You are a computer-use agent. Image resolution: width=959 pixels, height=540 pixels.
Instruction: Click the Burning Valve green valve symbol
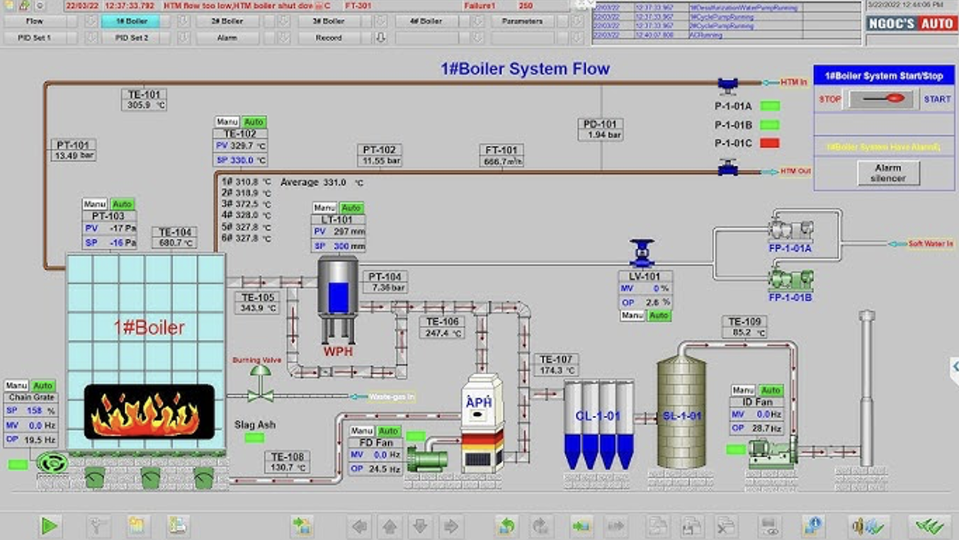tap(260, 383)
